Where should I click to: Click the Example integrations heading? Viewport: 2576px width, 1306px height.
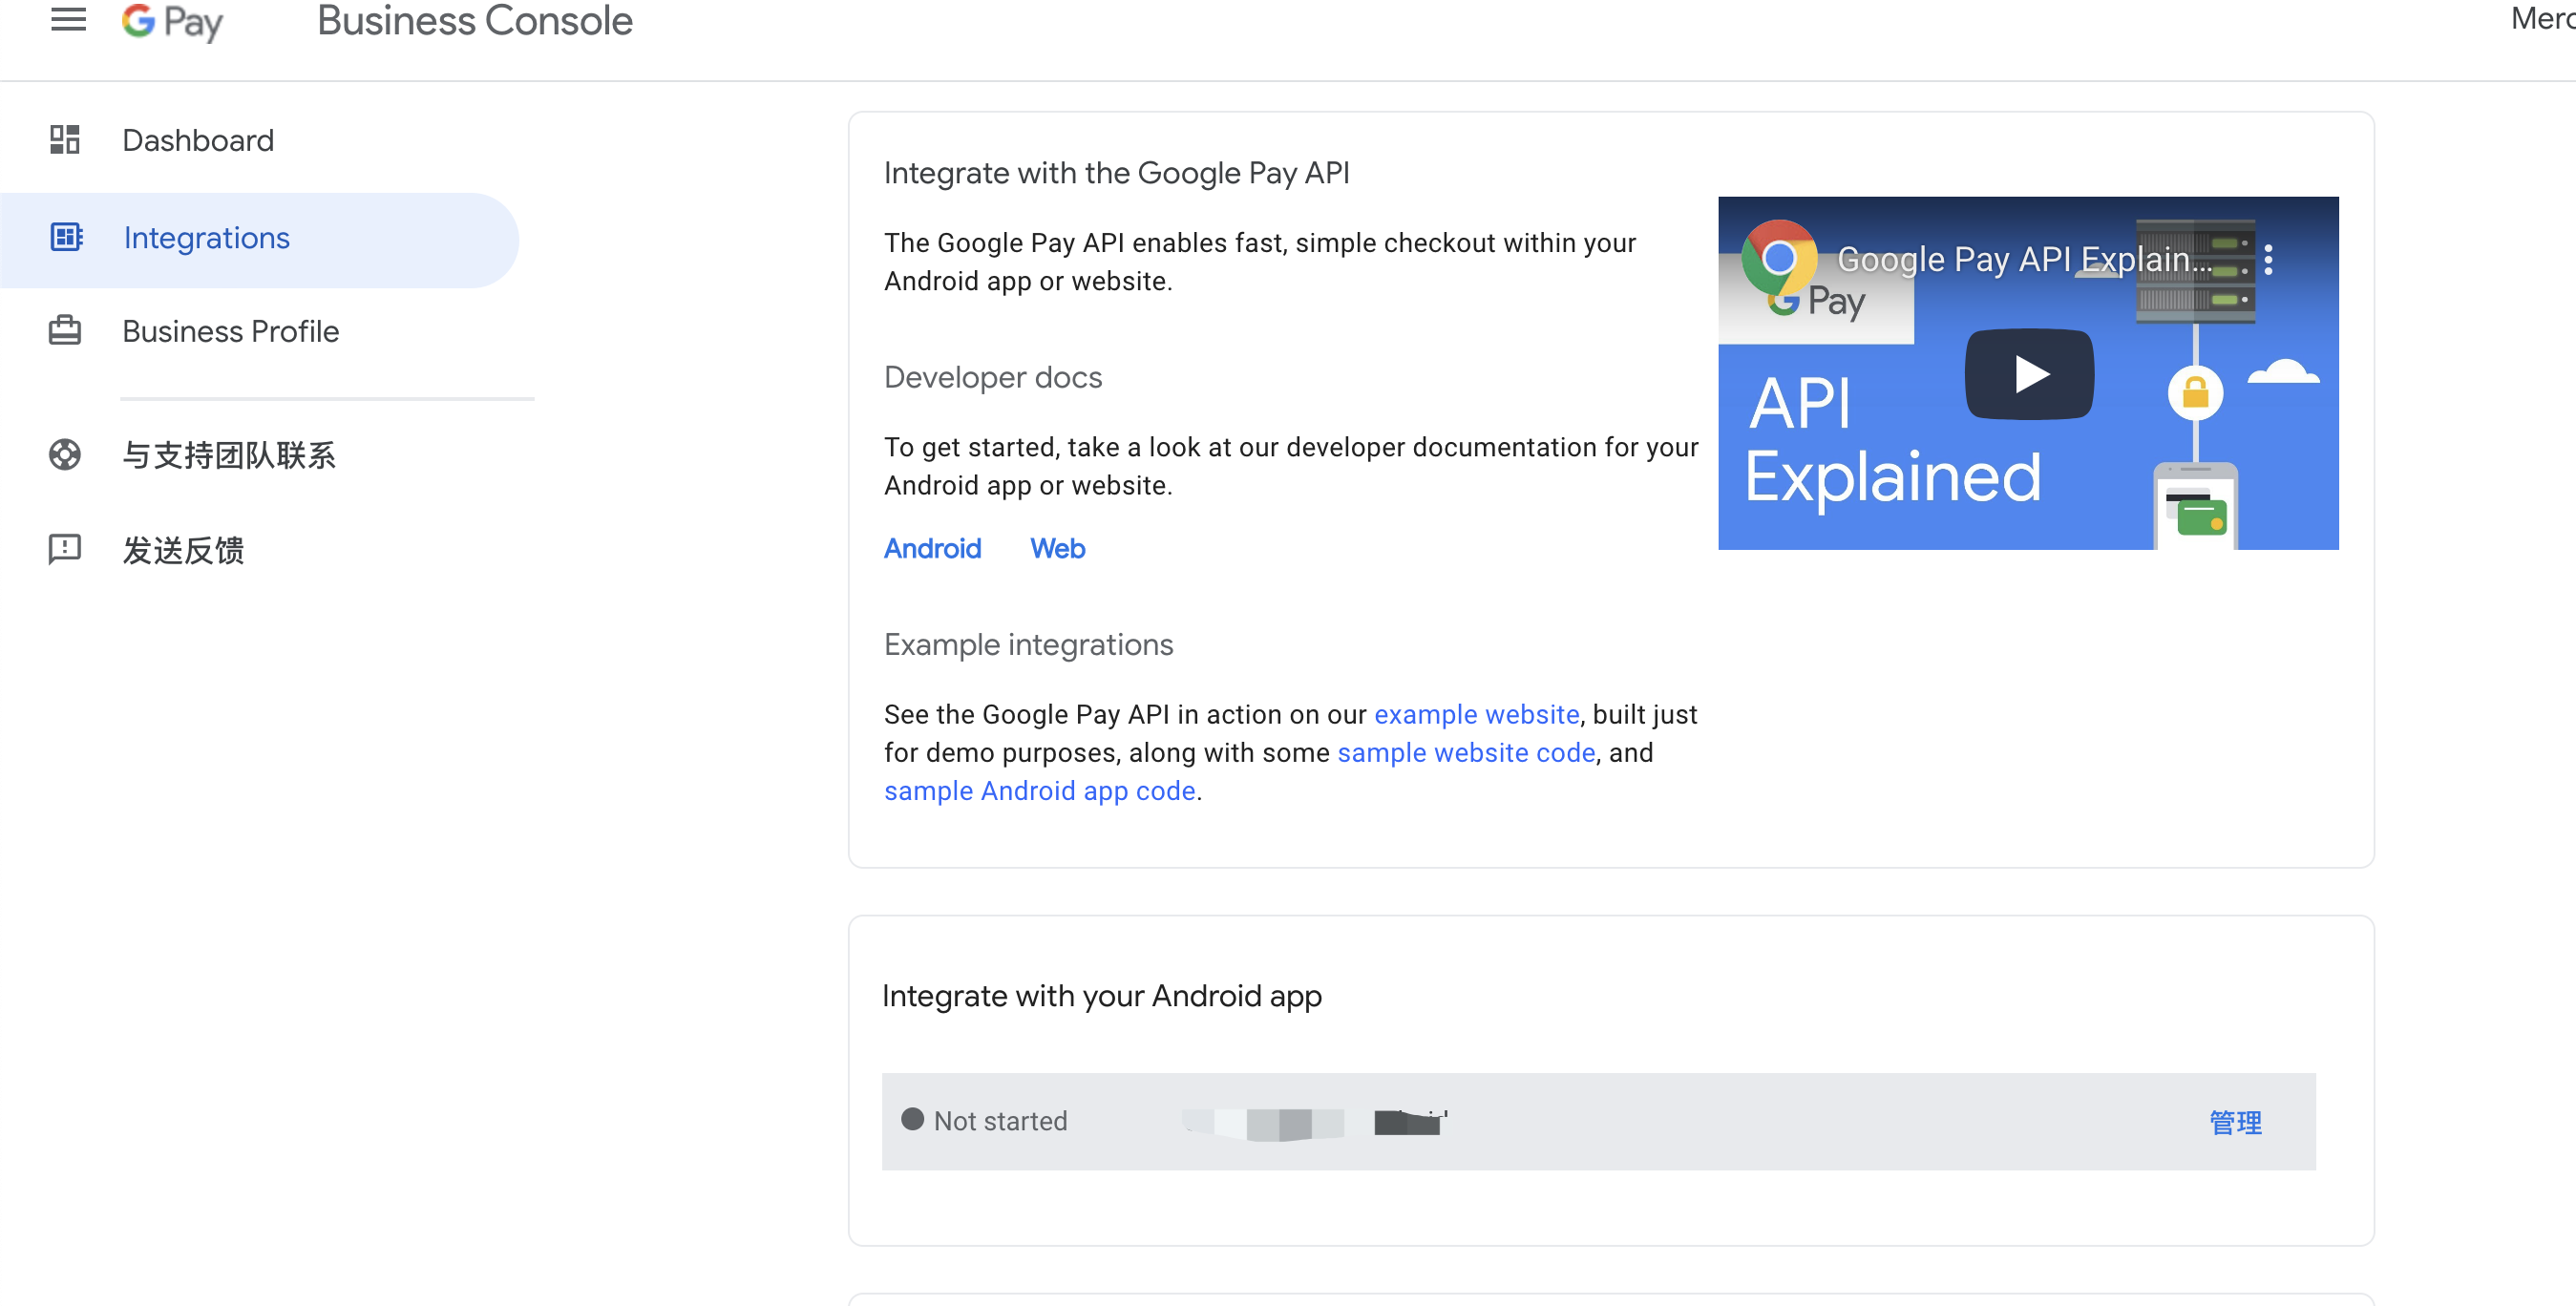[1028, 644]
